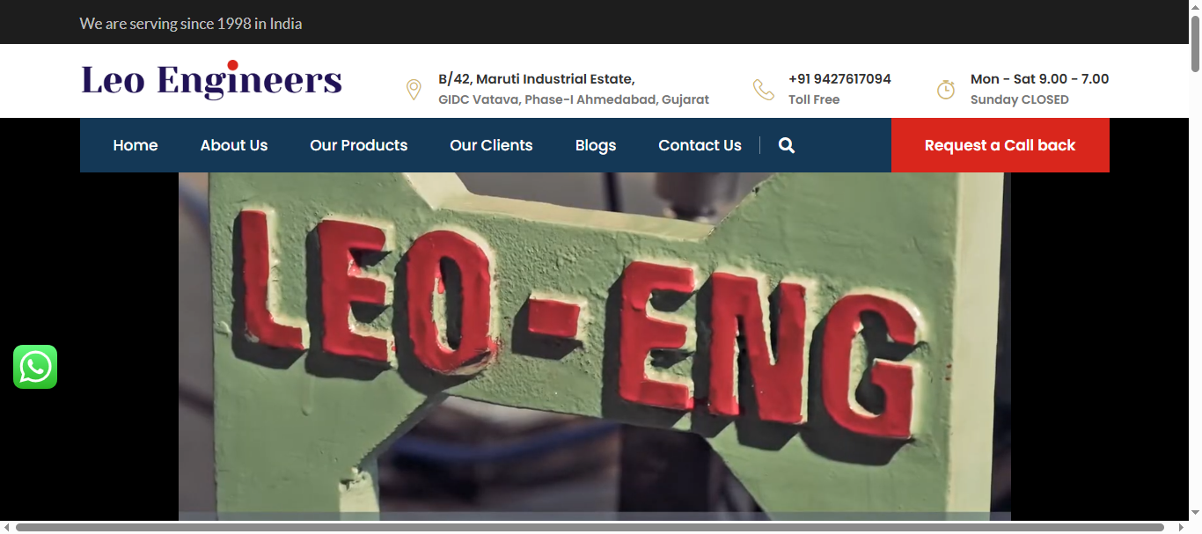Click the Request a Call back button
This screenshot has height=534, width=1202.
tap(1000, 146)
